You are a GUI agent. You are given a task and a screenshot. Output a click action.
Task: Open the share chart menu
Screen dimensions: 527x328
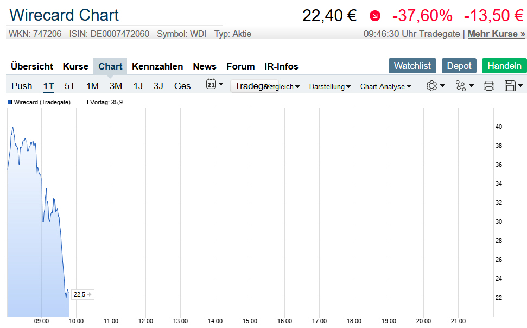(464, 86)
